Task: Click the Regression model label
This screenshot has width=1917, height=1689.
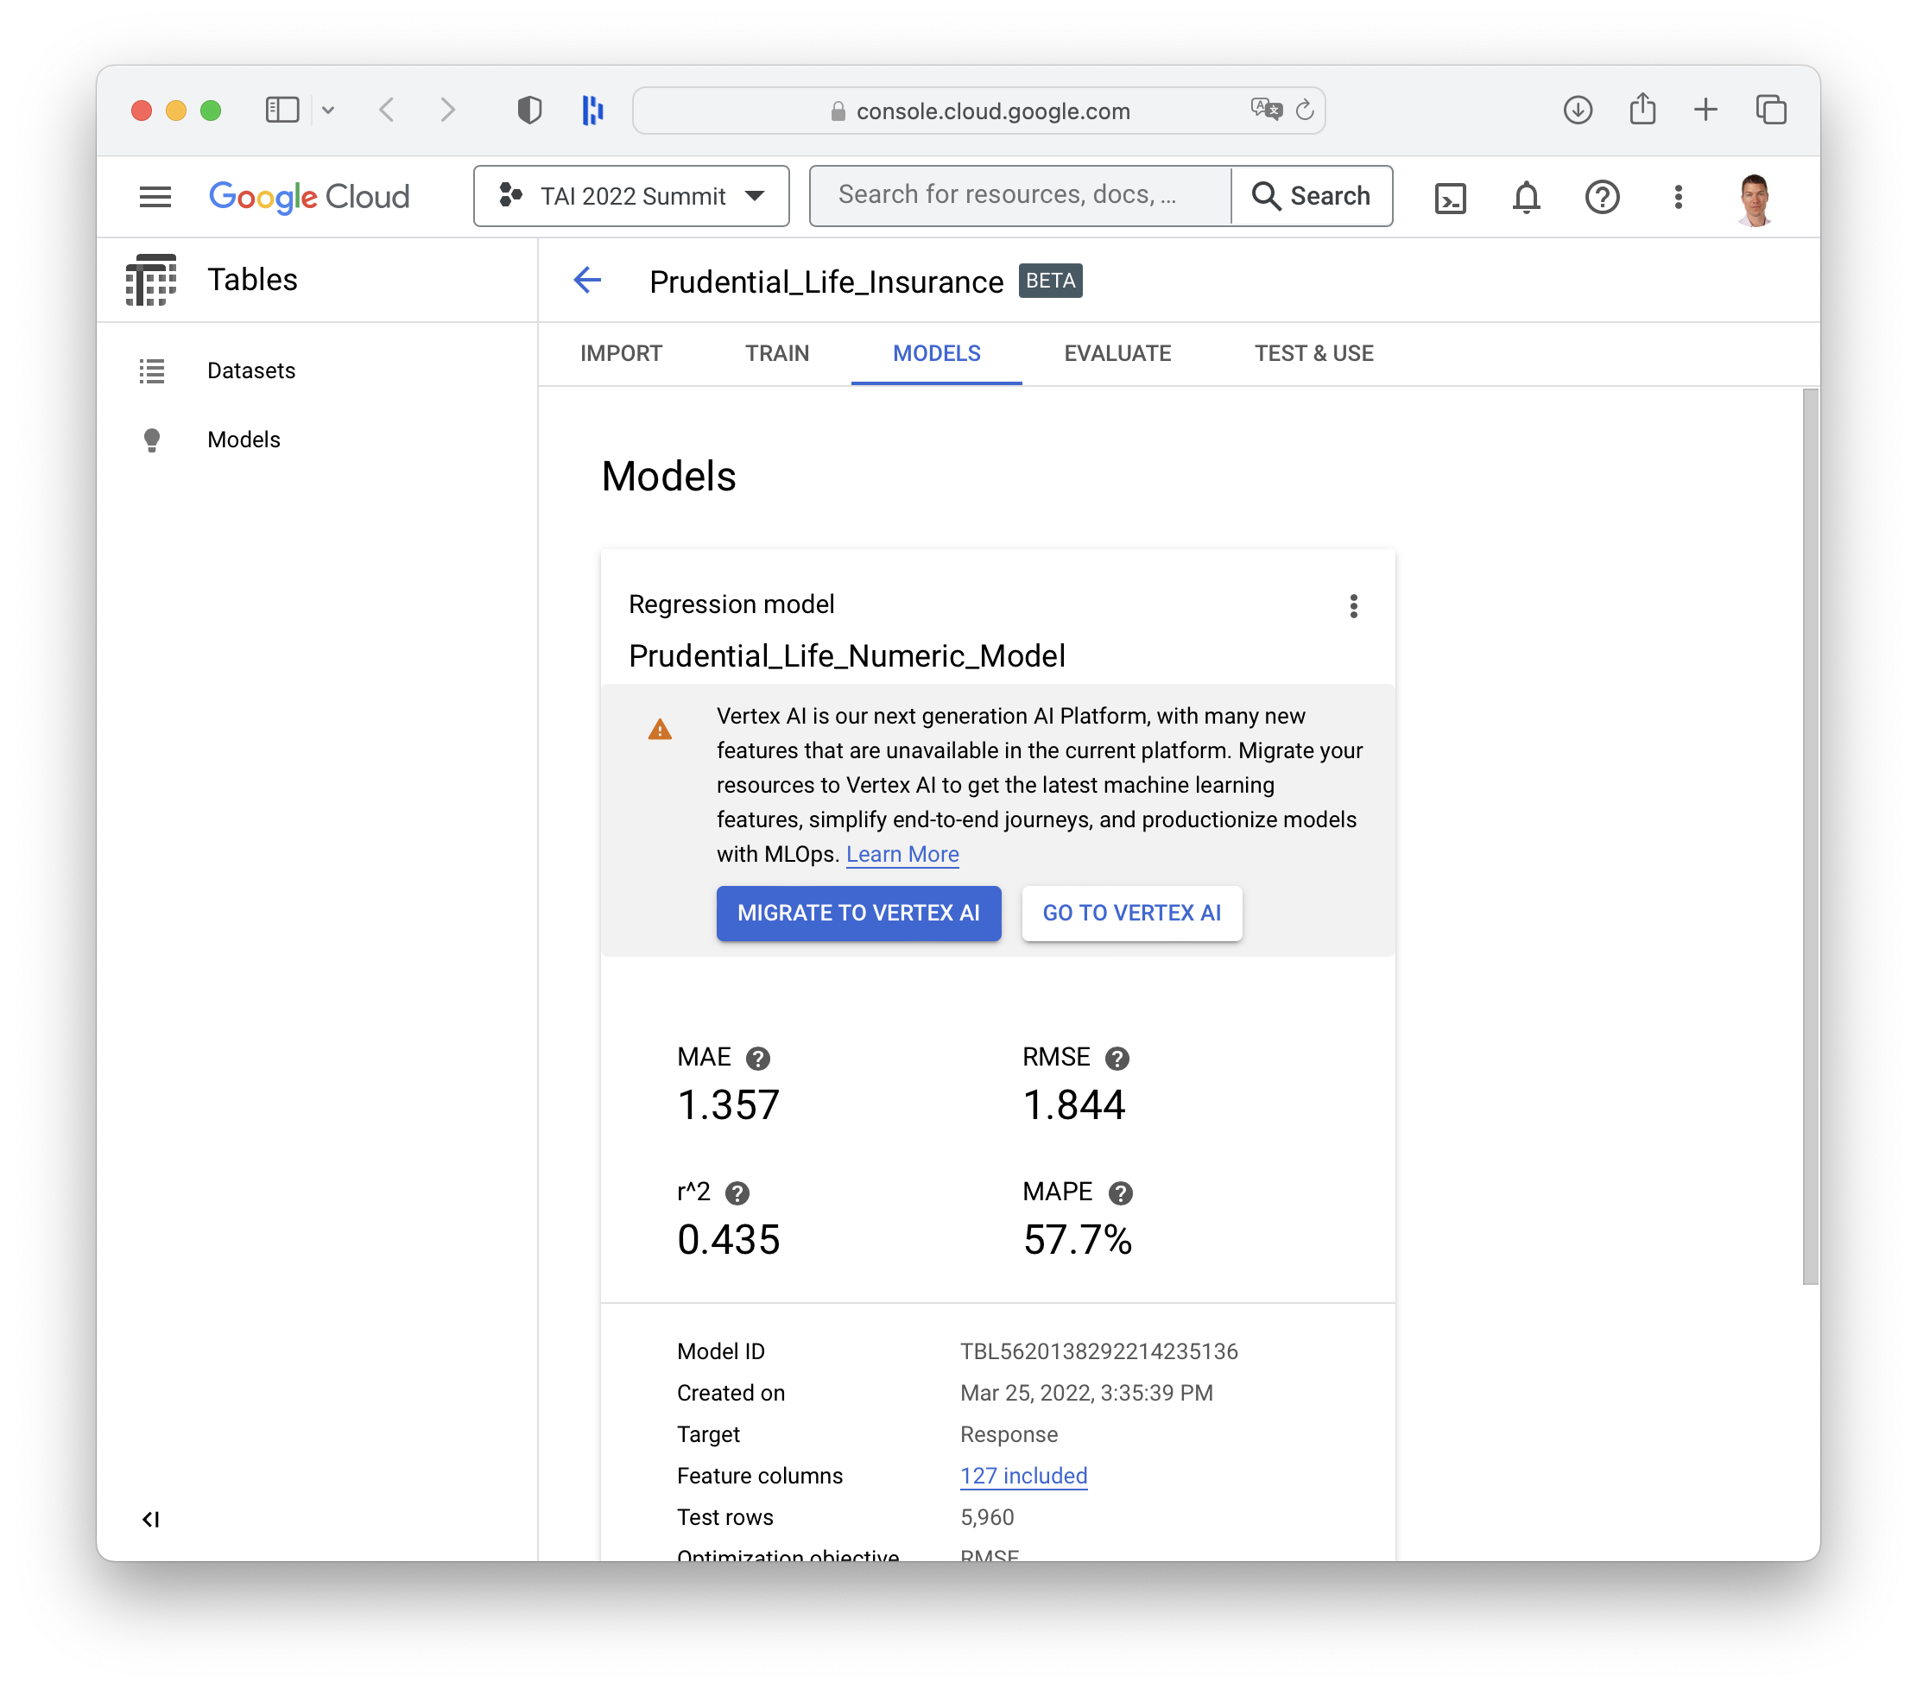Action: coord(731,605)
